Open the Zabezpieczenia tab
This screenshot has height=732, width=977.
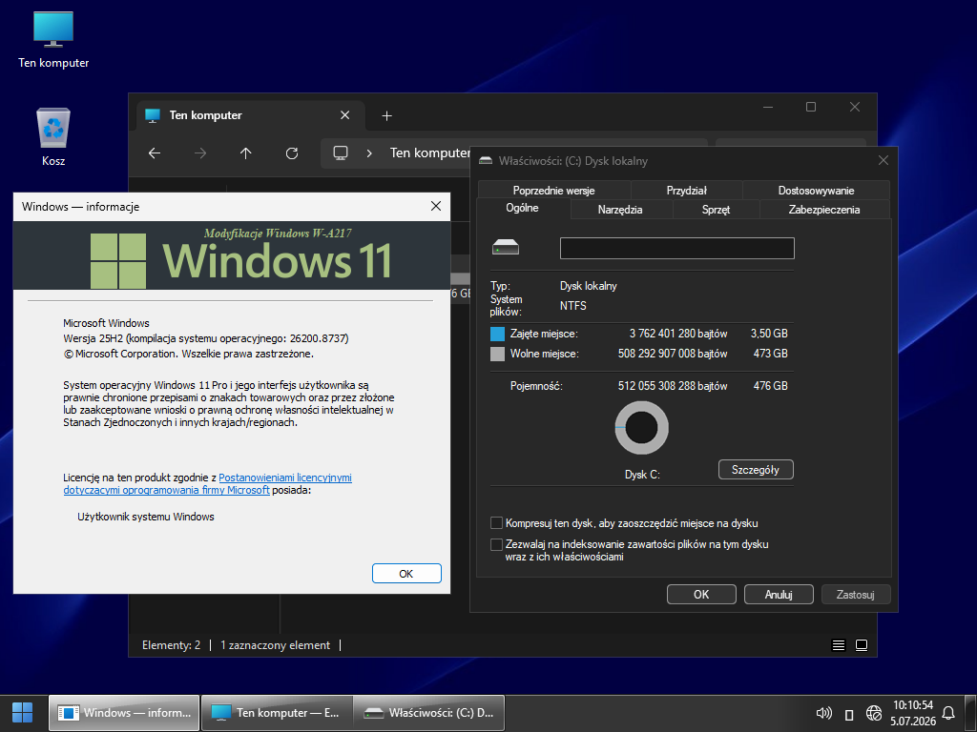click(x=823, y=210)
